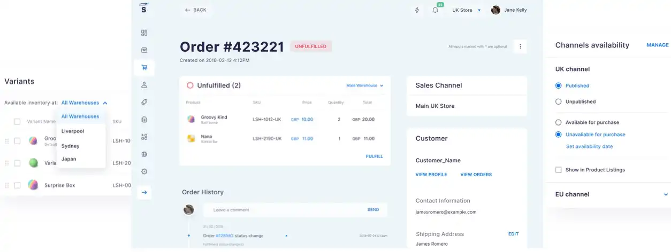This screenshot has width=671, height=252.
Task: Click VIEW PROFILE link
Action: pos(431,175)
